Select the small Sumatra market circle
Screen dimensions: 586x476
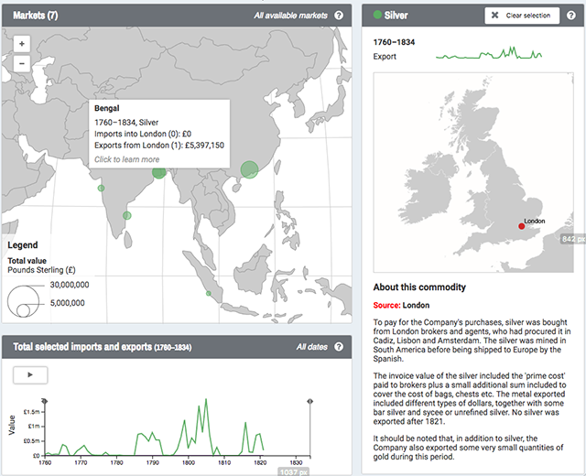point(209,293)
